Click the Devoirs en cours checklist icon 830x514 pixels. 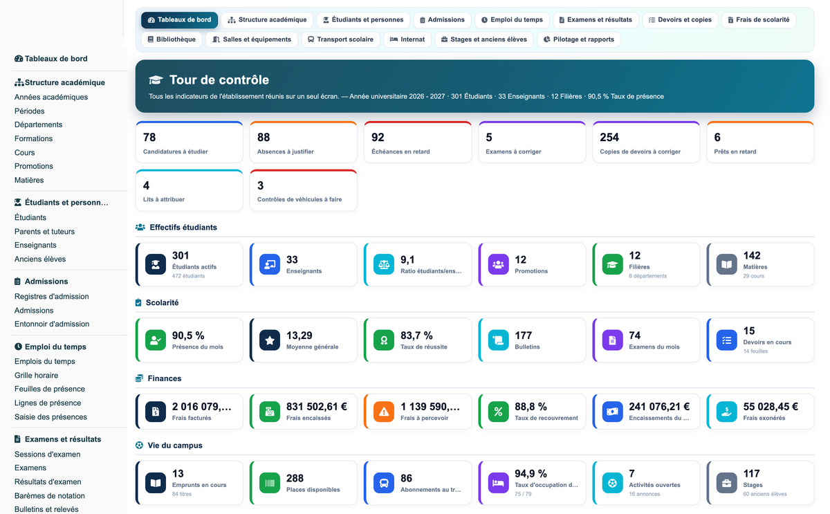coord(726,340)
